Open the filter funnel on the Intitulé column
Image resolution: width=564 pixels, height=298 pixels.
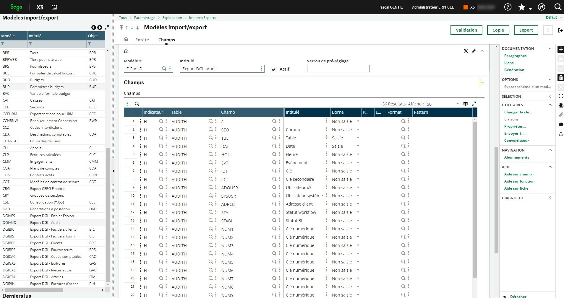30,44
